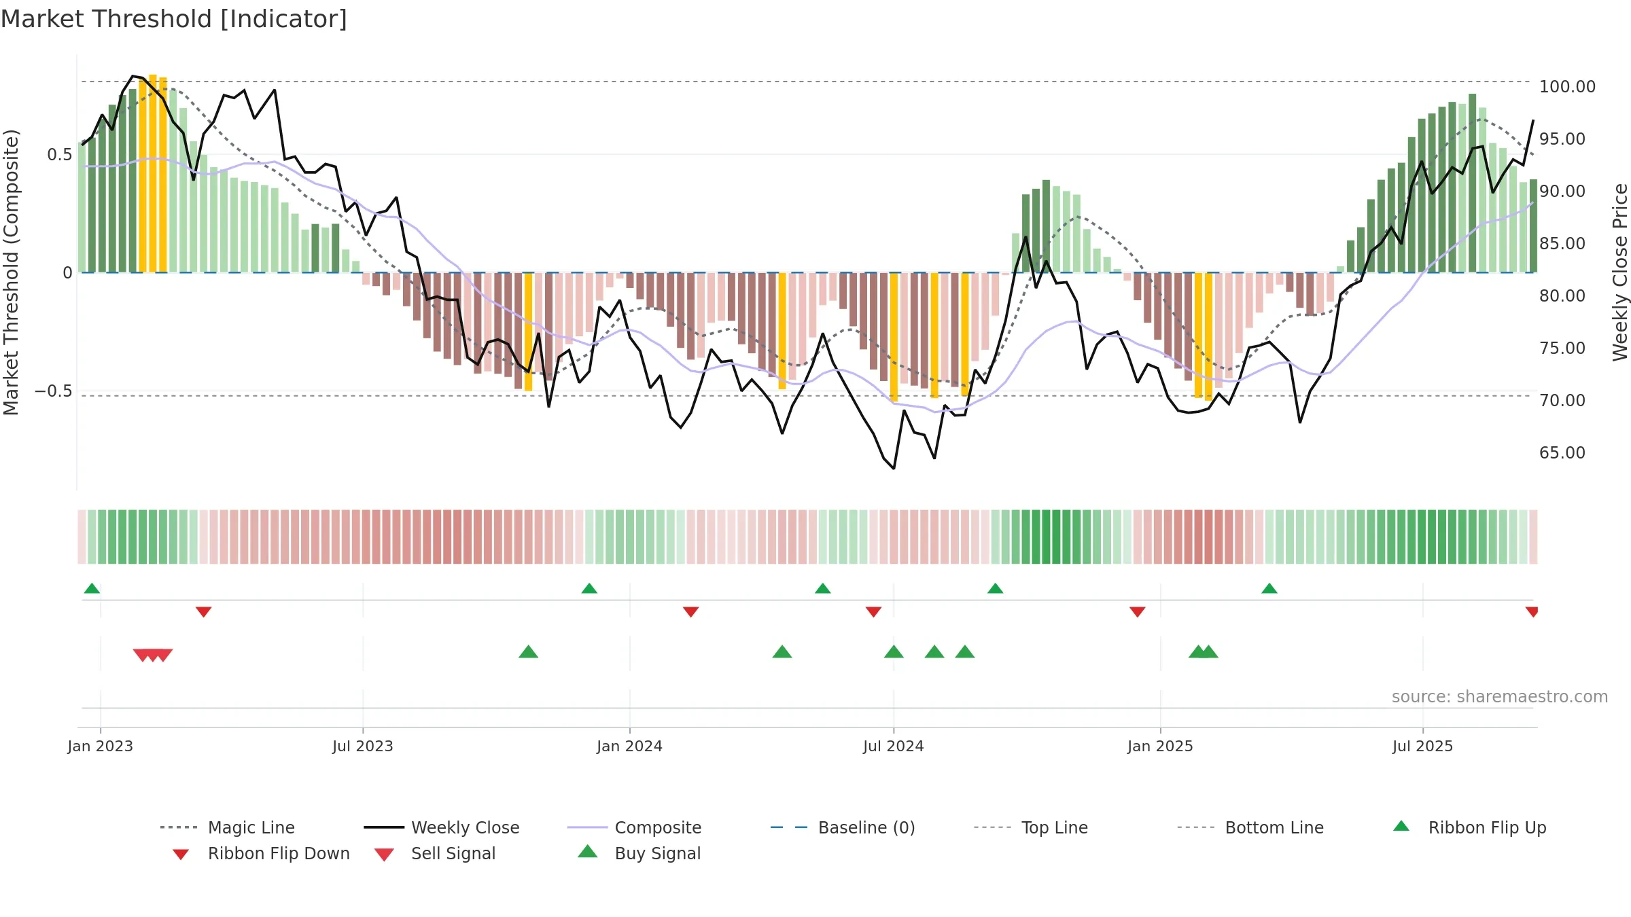
Task: Click the Jan 2024 x-axis label
Action: coord(629,747)
